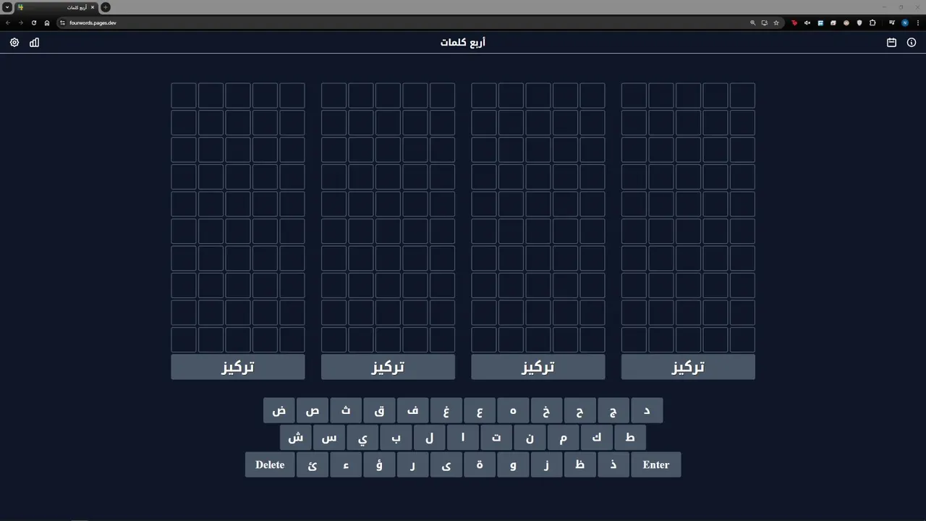
Task: Tap the ن key
Action: coord(530,438)
